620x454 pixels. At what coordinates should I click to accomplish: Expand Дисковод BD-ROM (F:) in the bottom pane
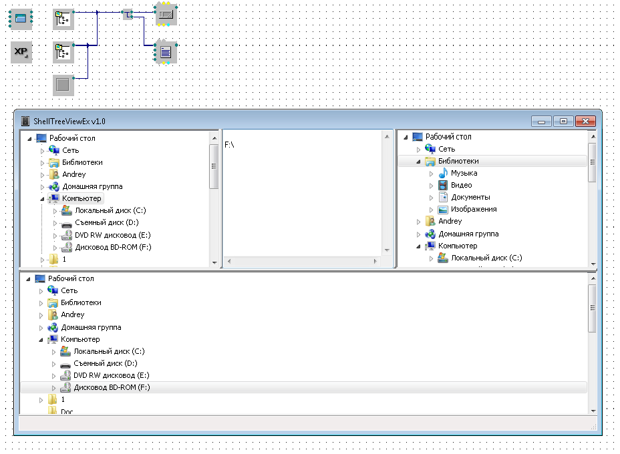point(55,388)
